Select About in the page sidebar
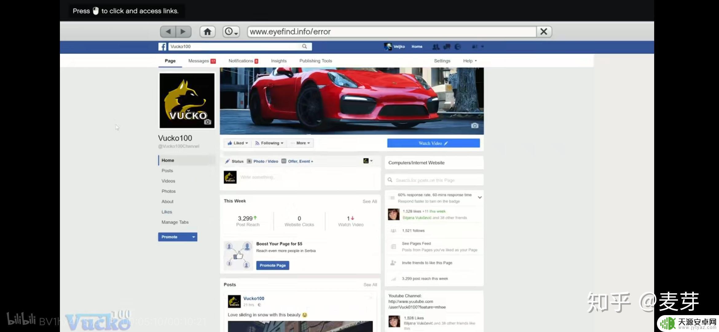This screenshot has height=332, width=719. point(167,202)
